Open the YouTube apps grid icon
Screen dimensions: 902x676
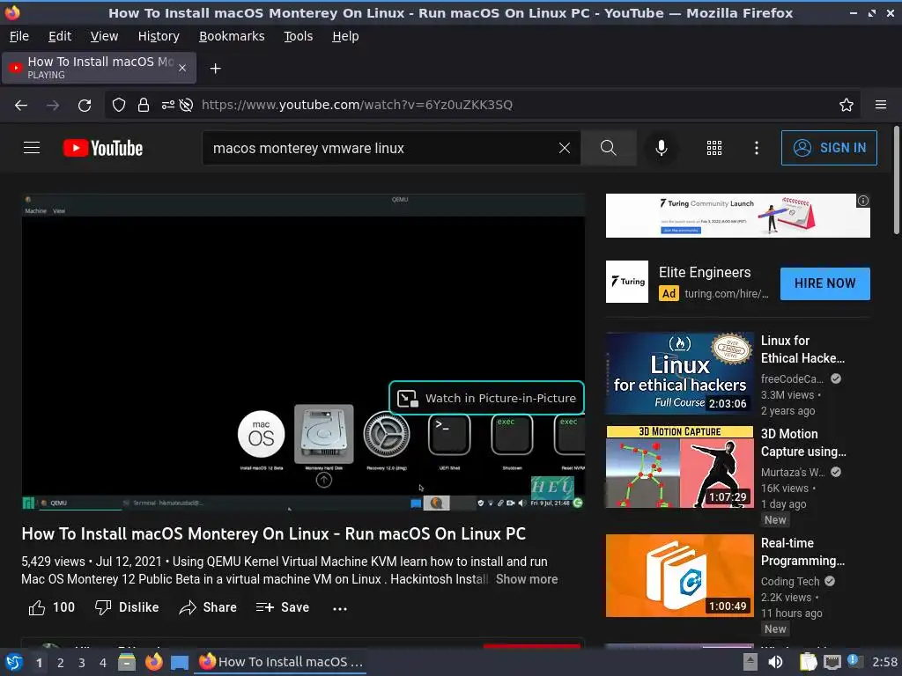click(x=713, y=148)
